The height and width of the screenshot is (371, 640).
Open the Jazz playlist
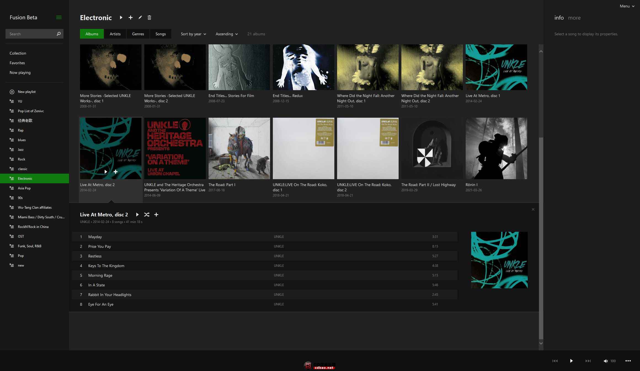pyautogui.click(x=34, y=150)
